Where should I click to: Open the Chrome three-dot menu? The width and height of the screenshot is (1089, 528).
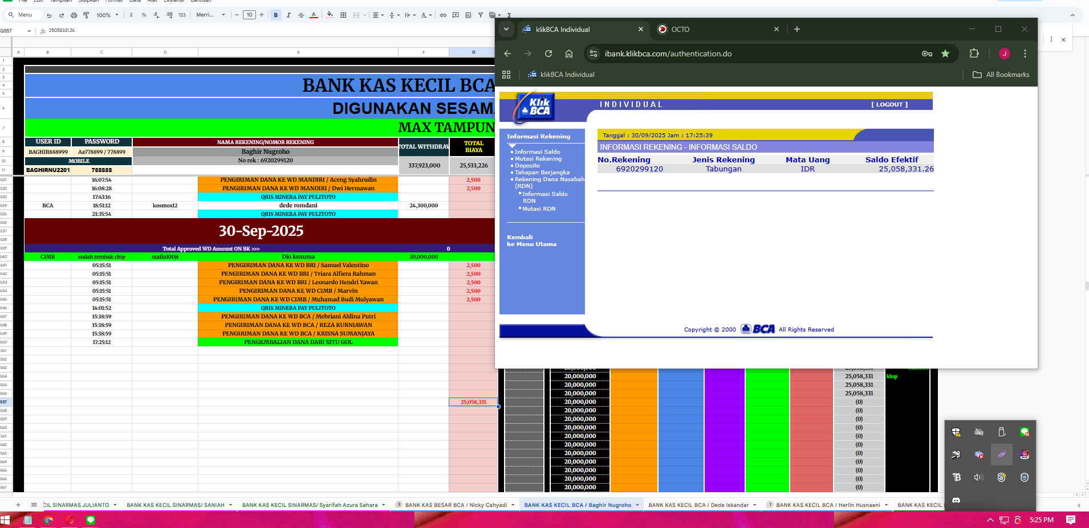(1025, 54)
